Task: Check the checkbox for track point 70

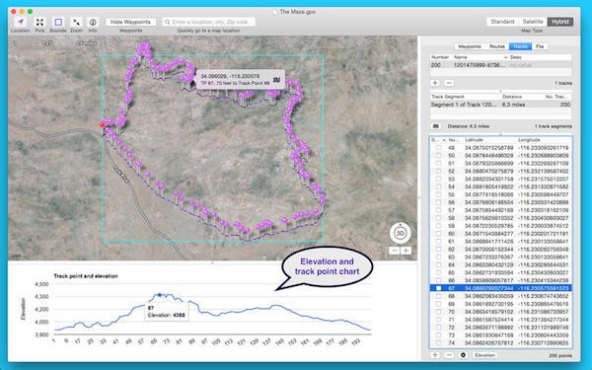Action: [x=438, y=312]
